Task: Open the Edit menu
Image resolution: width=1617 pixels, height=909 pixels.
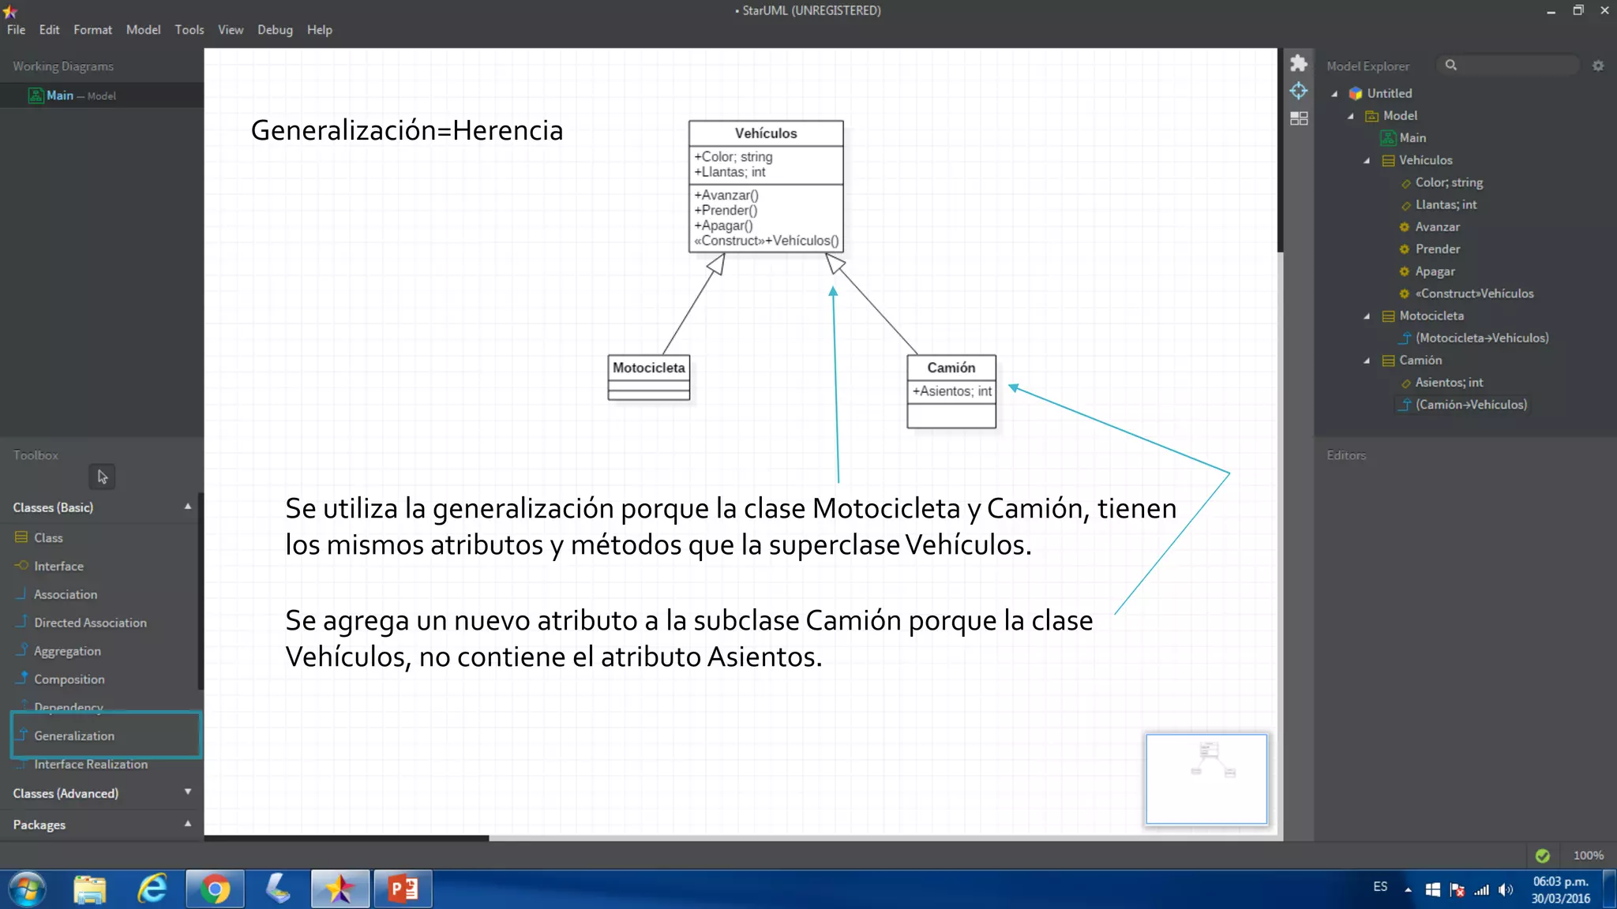Action: pos(49,30)
